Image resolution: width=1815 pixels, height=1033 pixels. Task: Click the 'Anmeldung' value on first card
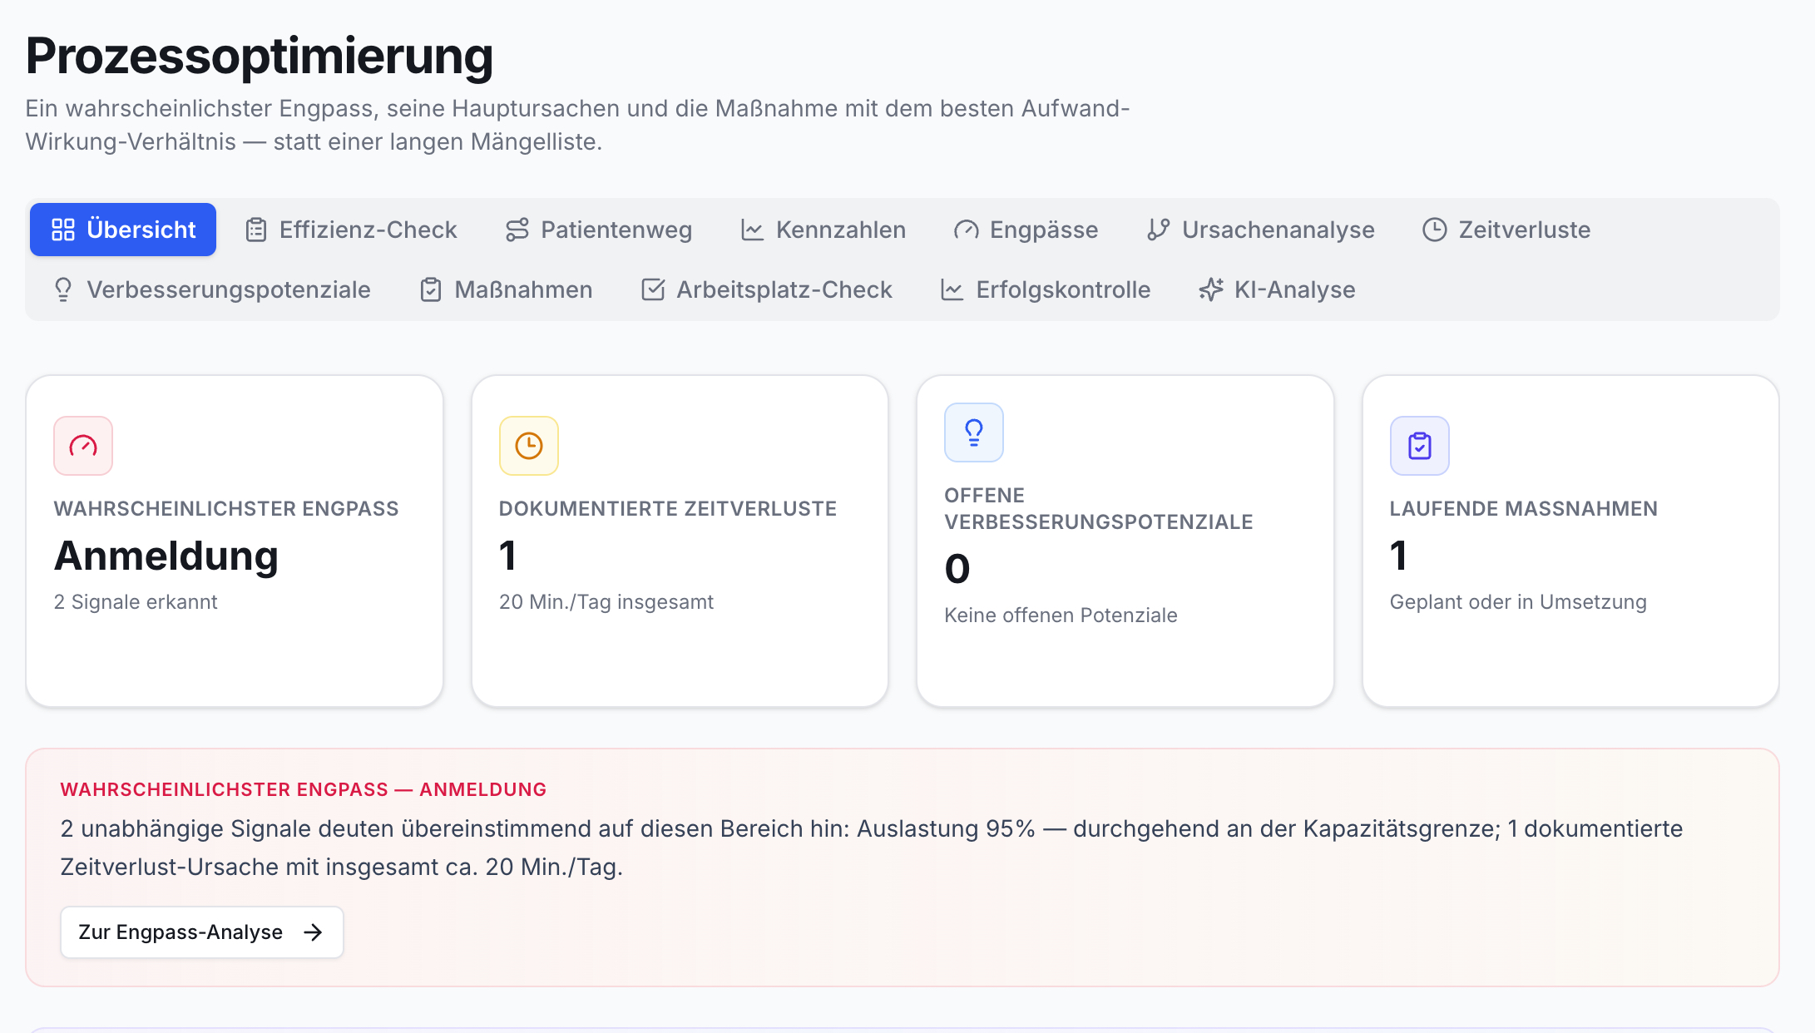click(x=166, y=556)
